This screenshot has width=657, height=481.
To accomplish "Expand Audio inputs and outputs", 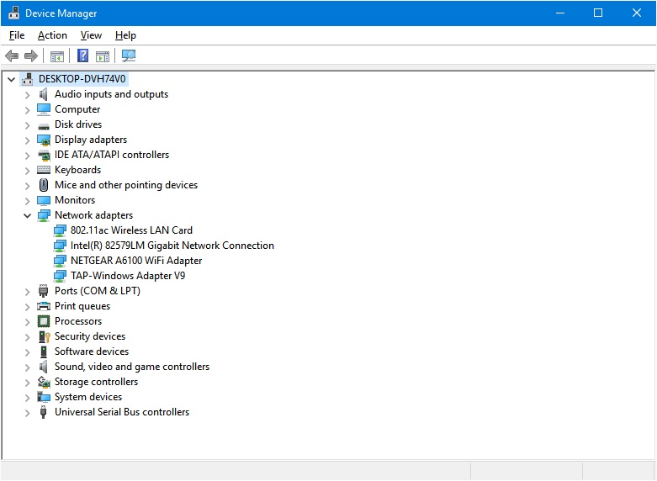I will tap(27, 95).
